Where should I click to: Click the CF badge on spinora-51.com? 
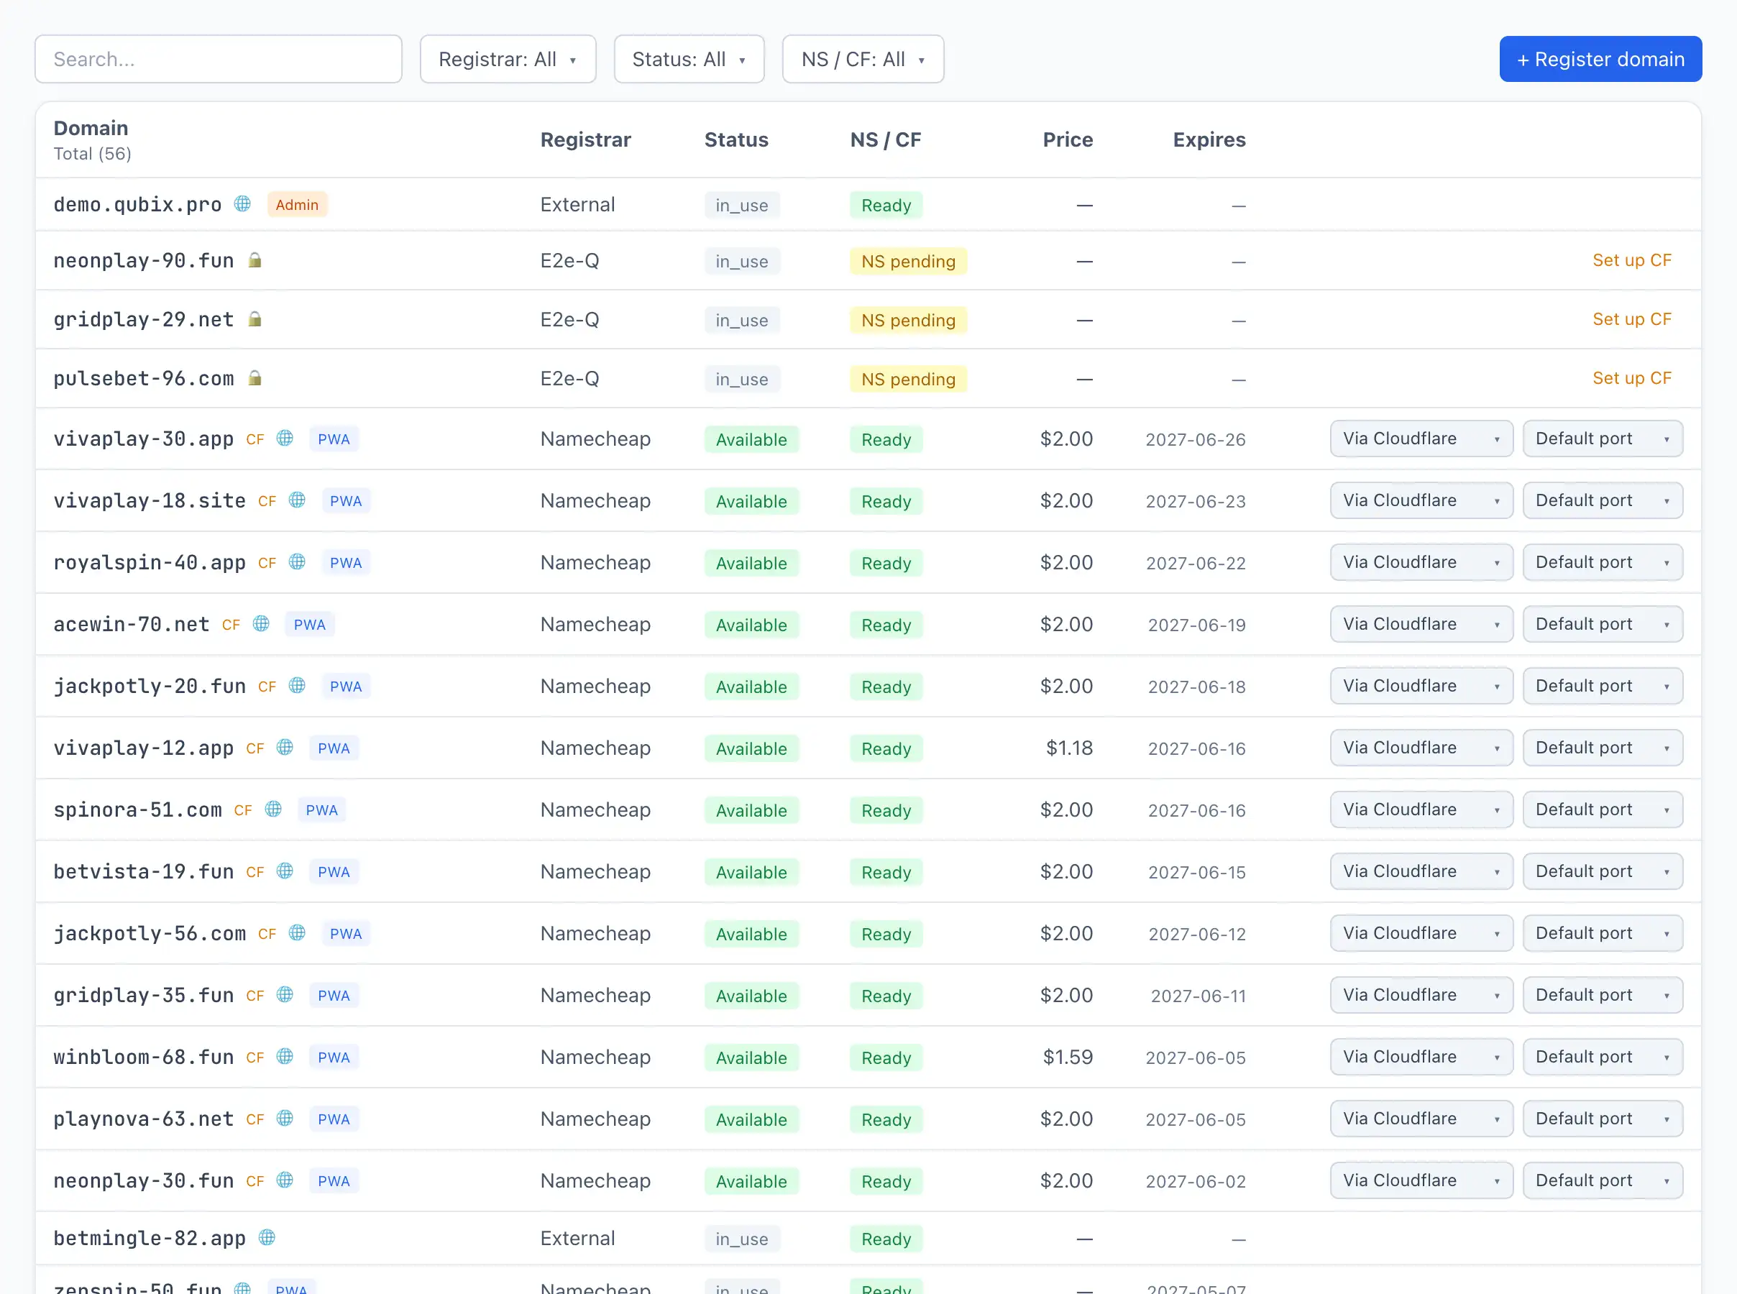243,810
